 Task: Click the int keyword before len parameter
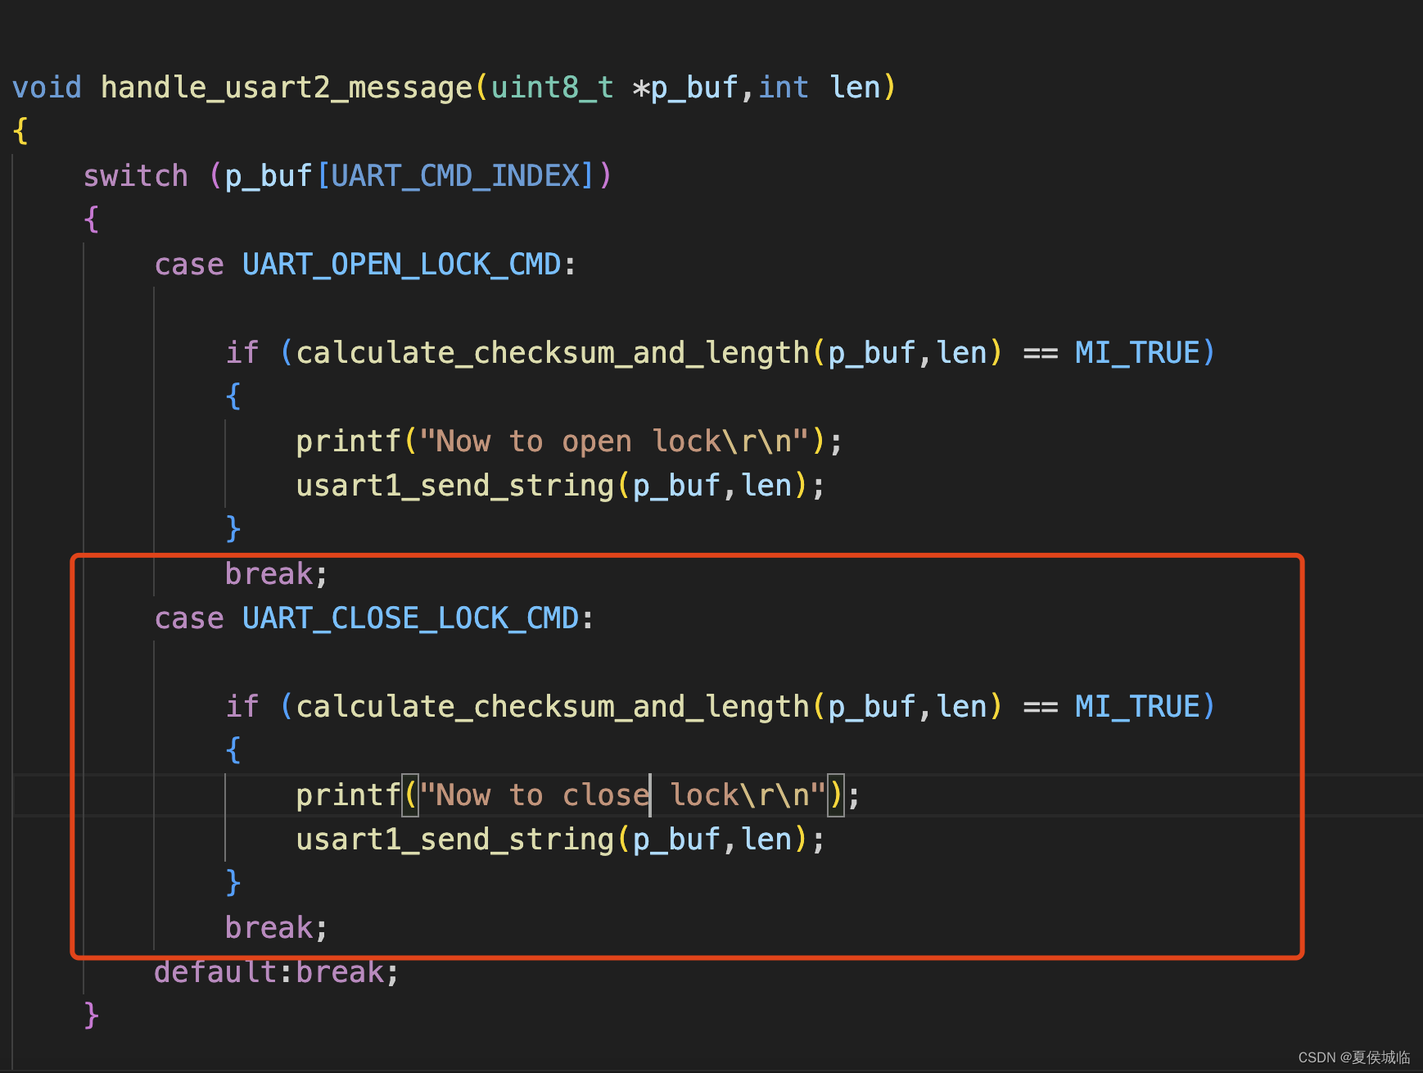tap(783, 88)
